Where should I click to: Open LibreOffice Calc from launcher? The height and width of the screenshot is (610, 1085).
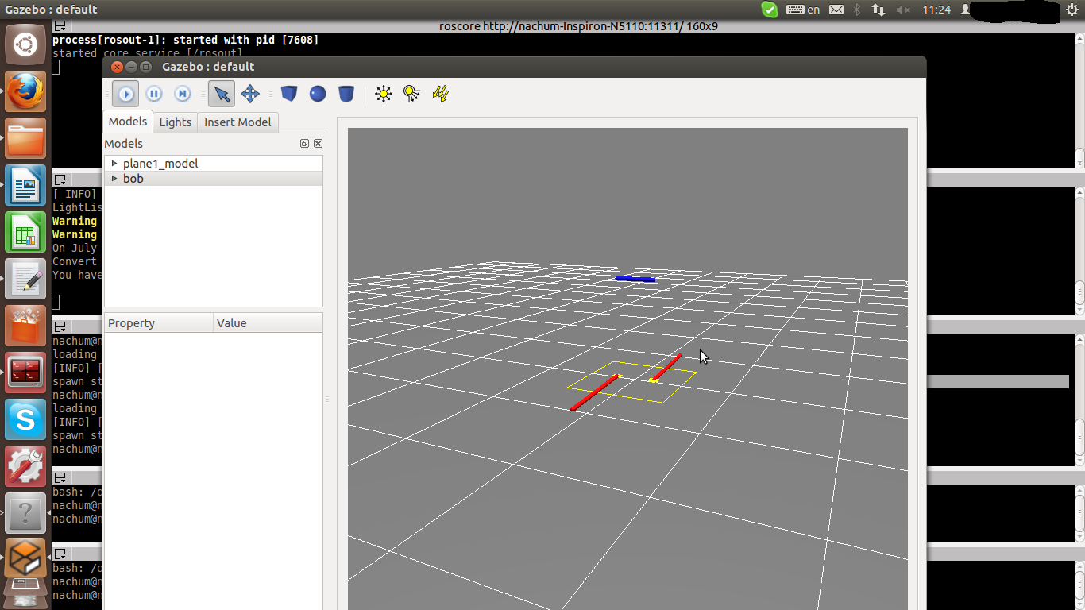(25, 232)
